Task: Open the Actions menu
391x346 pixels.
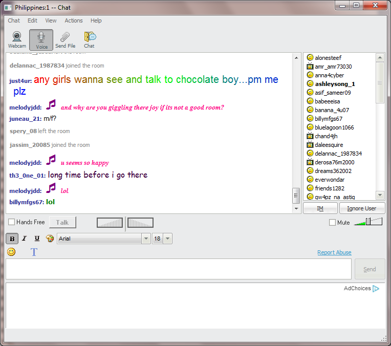Action: (x=74, y=20)
